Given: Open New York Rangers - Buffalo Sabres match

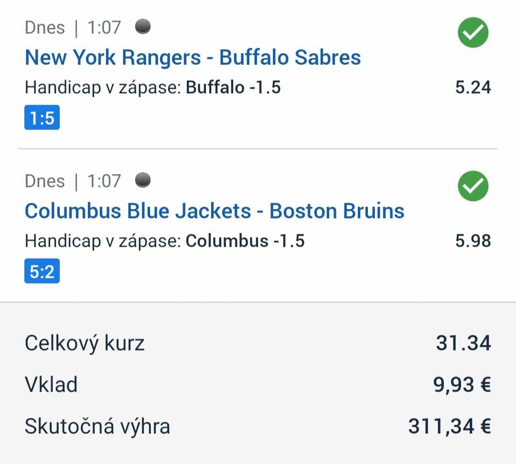Looking at the screenshot, I should (x=193, y=57).
